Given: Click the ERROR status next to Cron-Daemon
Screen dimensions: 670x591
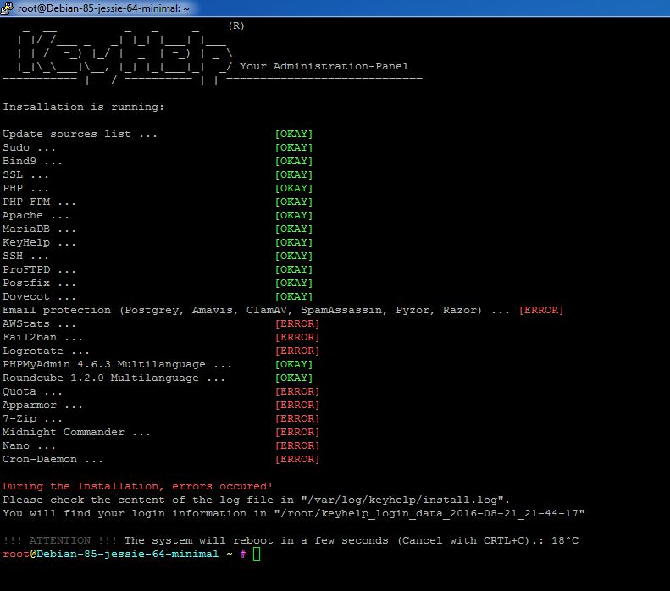Looking at the screenshot, I should click(297, 460).
